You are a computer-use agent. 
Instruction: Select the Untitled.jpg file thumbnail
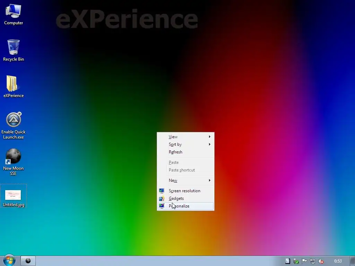[x=14, y=196]
